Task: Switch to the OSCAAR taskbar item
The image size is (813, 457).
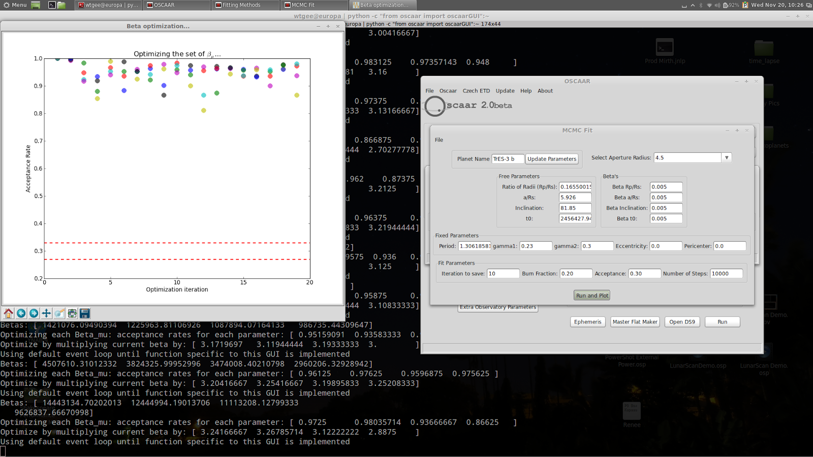Action: [x=177, y=5]
